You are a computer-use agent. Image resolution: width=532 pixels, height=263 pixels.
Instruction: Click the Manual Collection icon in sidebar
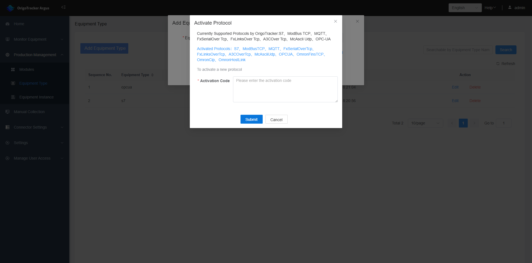[x=7, y=112]
